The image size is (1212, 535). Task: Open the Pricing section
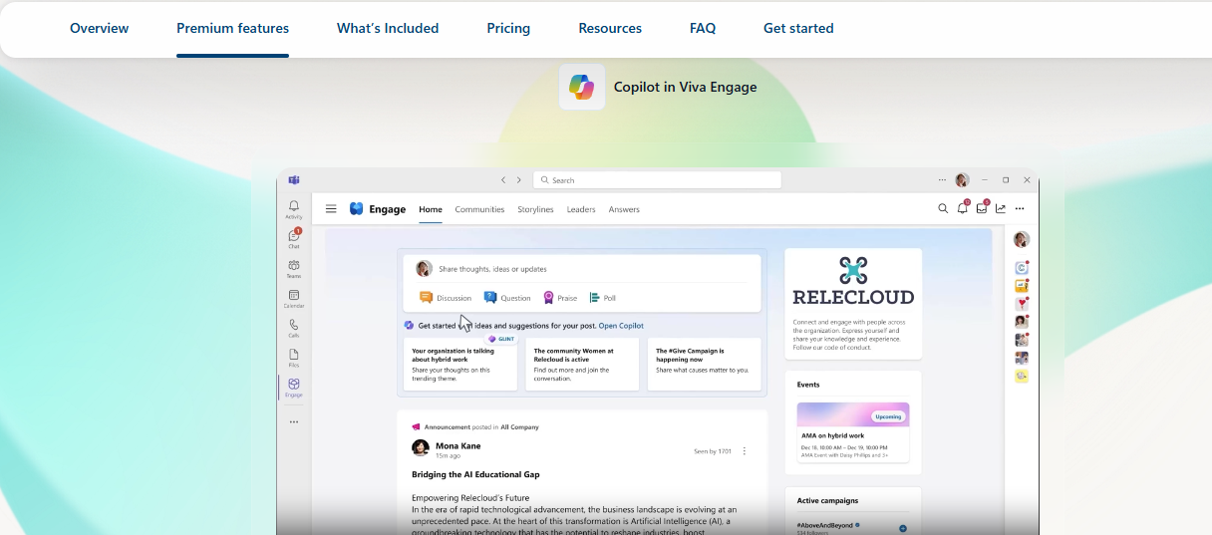click(508, 28)
